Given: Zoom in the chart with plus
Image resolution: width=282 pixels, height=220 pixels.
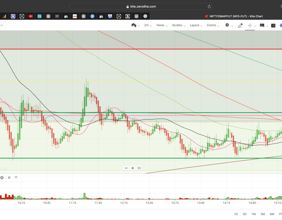Looking at the screenshot, I should coord(133,168).
